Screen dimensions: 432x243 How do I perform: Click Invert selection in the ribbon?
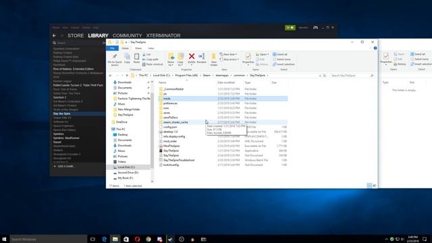283,64
